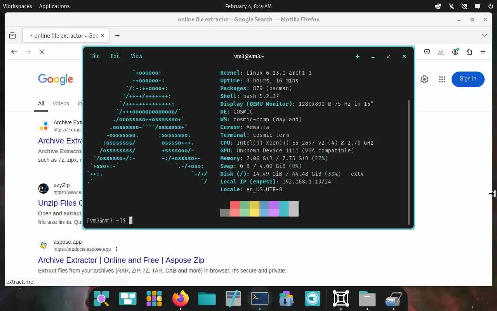Expand the list all tabs chevron in Firefox
The width and height of the screenshot is (497, 311).
click(x=485, y=35)
